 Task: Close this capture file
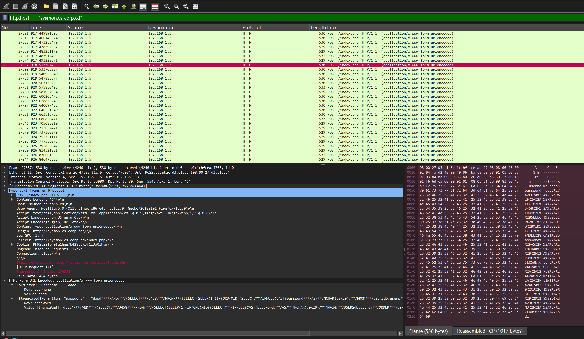(65, 6)
